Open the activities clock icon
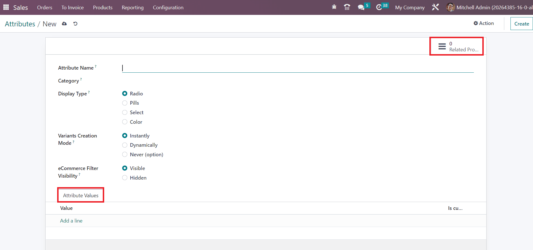 [379, 7]
